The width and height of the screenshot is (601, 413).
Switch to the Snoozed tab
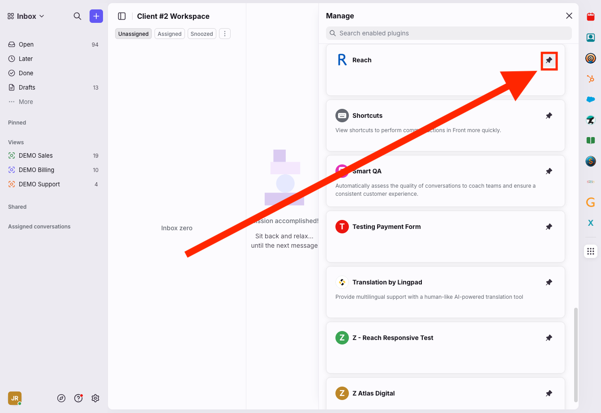(202, 34)
